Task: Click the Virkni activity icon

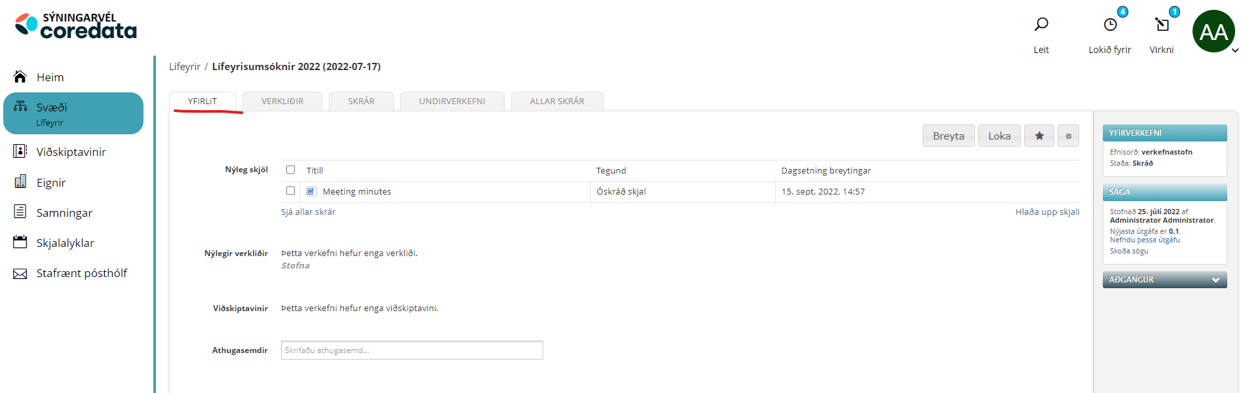Action: (1162, 25)
